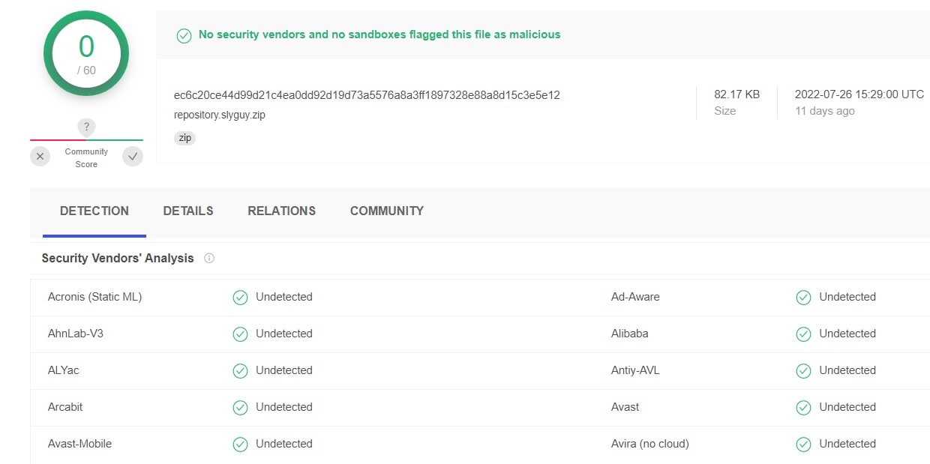Switch to the RELATIONS tab

click(x=282, y=211)
